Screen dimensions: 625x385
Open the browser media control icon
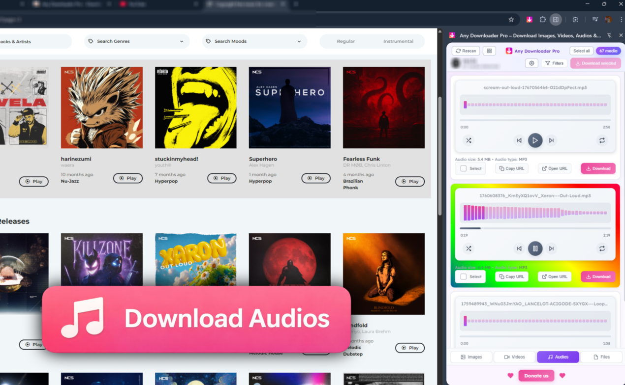[x=595, y=20]
